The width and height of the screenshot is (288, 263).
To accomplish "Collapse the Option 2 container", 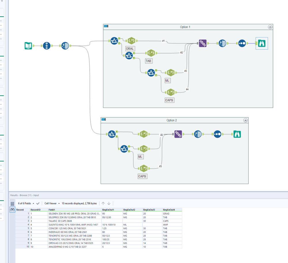I will pyautogui.click(x=245, y=120).
